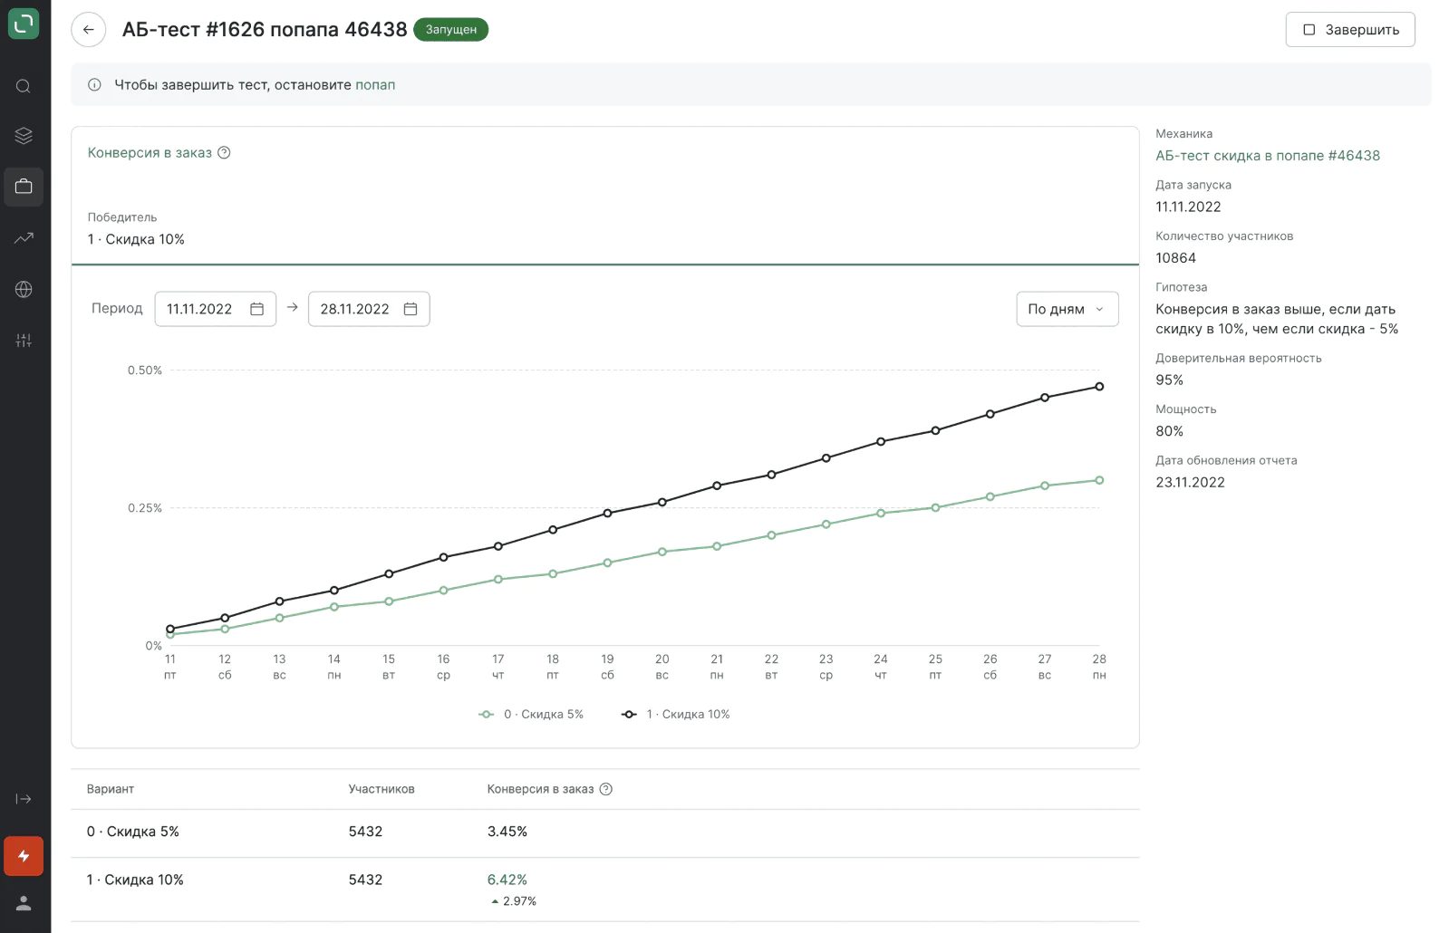Click the green app logo in sidebar
The height and width of the screenshot is (933, 1449).
pos(24,24)
